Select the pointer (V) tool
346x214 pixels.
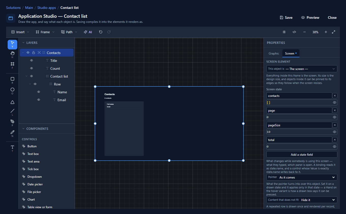coord(12,44)
